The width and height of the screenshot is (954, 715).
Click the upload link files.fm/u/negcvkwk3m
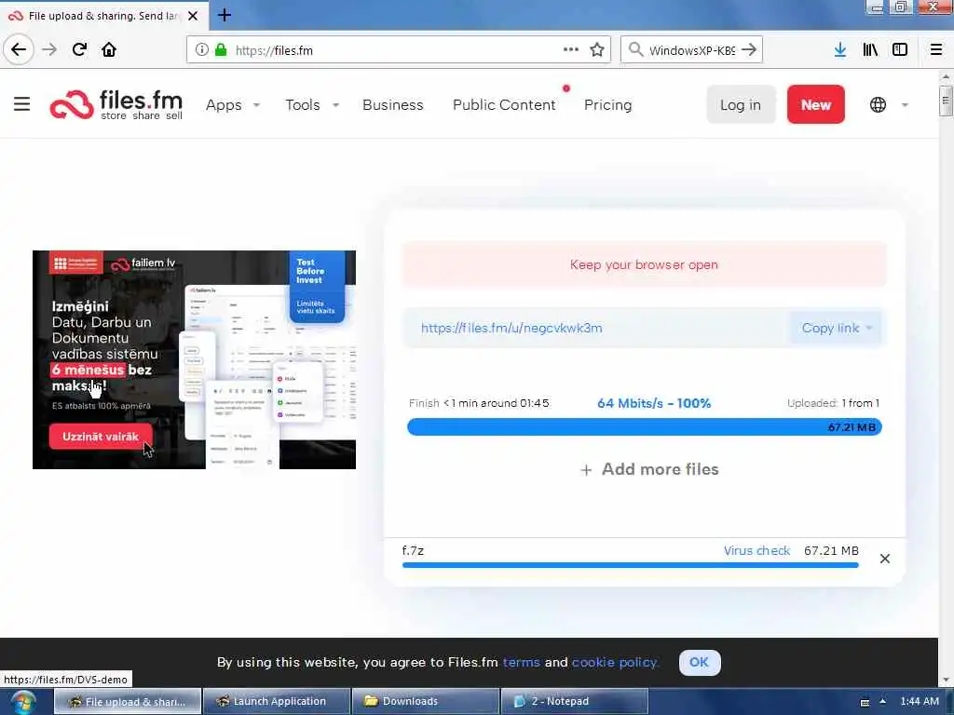[x=511, y=329]
